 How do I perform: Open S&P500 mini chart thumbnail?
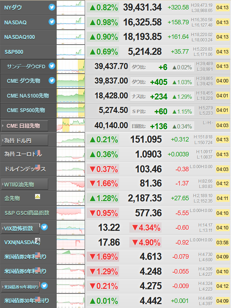(x=71, y=52)
